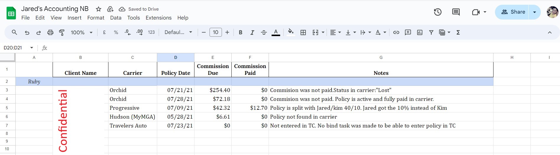
Task: Expand the horizontal align dropdown
Action: tap(335, 33)
